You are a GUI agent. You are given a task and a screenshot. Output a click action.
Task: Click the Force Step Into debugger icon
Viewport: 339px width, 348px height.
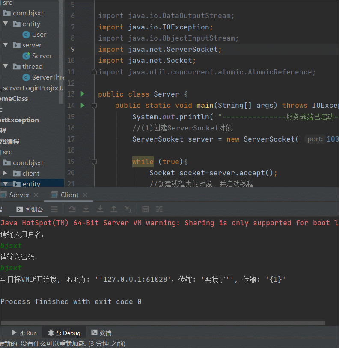click(100, 209)
